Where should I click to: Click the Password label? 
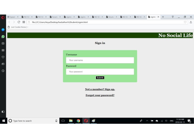tap(71, 66)
